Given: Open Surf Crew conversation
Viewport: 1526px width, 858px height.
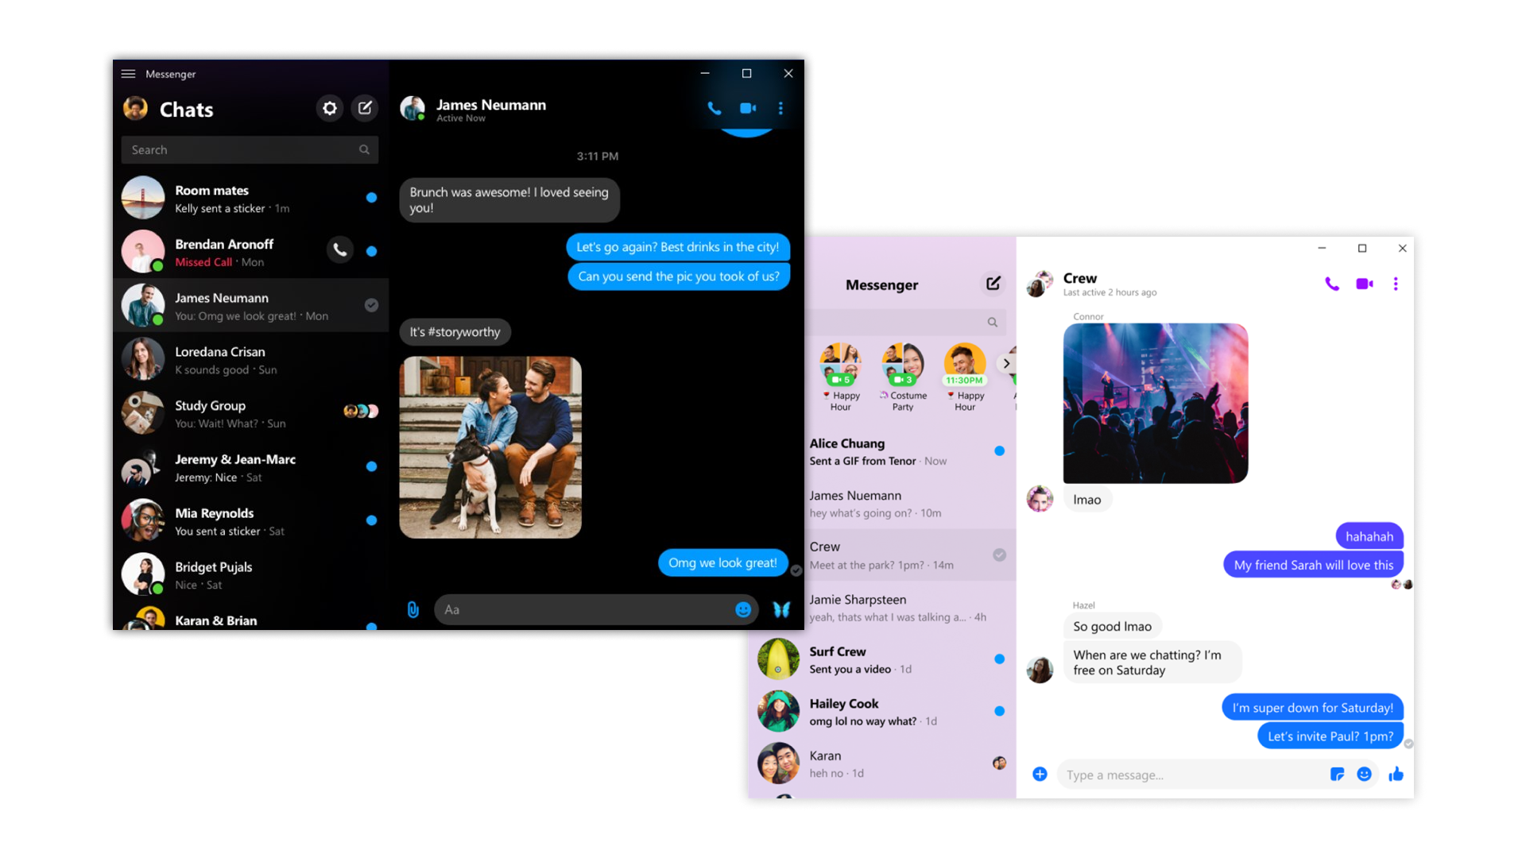Looking at the screenshot, I should 882,659.
